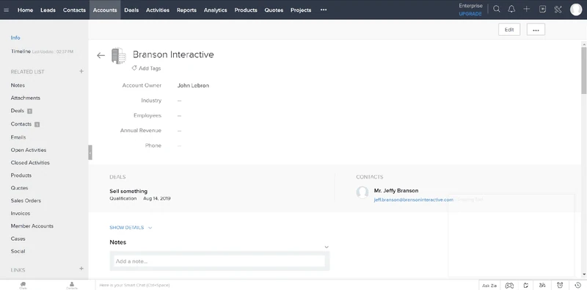Screen dimensions: 587x290
Task: Jump to Invoices related list
Action: tap(21, 214)
